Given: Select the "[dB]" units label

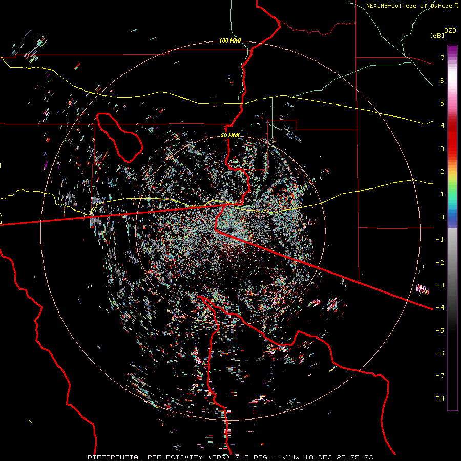Looking at the screenshot, I should [437, 36].
